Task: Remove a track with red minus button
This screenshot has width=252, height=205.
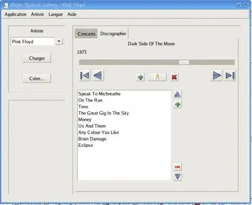Action: 177,167
